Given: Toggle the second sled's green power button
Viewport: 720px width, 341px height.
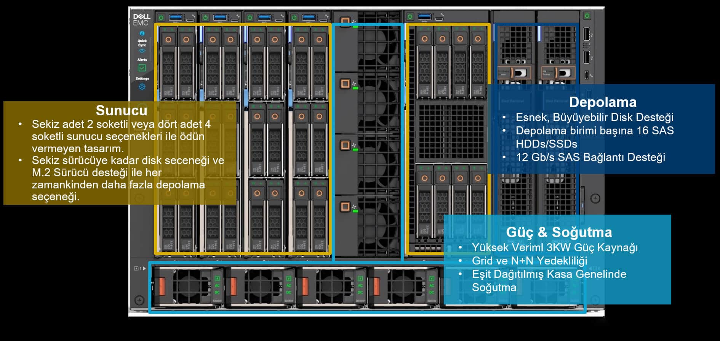Looking at the screenshot, I should (x=205, y=18).
